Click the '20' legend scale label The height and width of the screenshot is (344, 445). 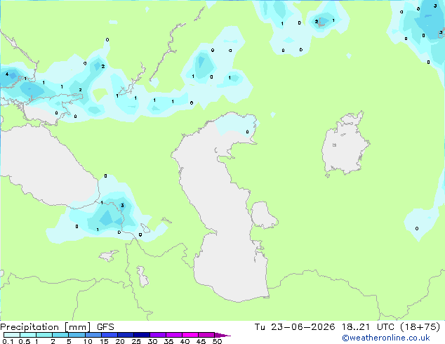pos(120,341)
